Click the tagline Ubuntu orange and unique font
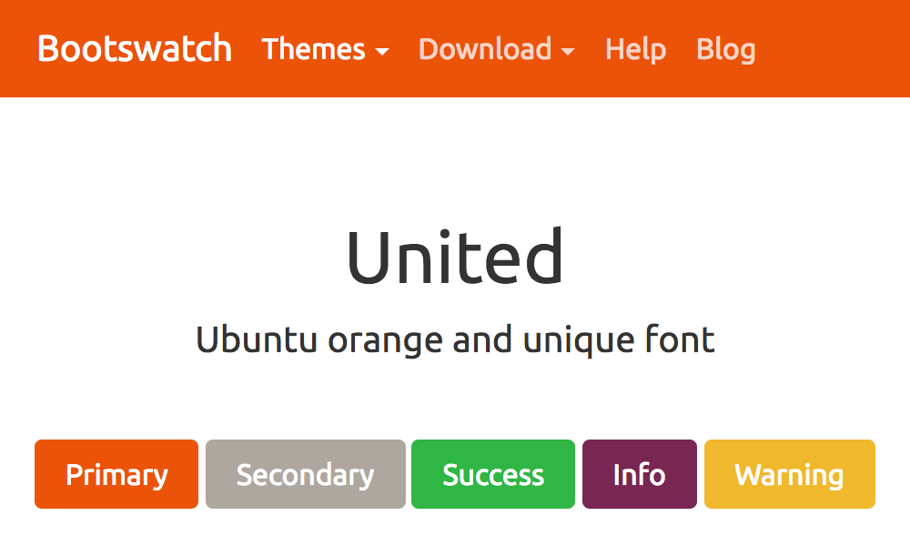 click(455, 339)
